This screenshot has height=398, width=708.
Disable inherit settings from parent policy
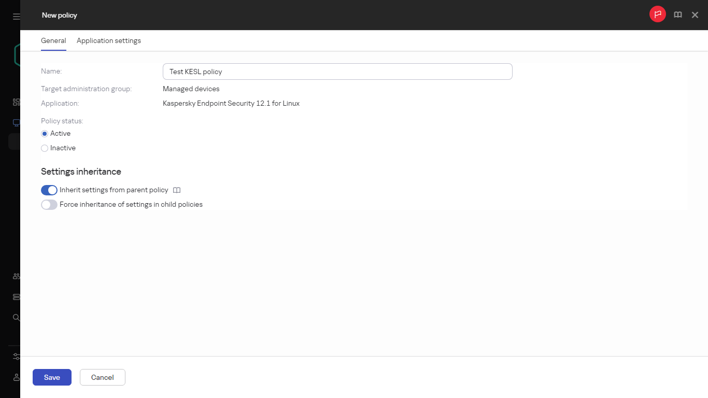point(49,190)
